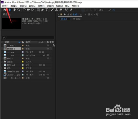Viewport: 138px width, 119px height.
Task: Open the 图层(L) menu
Action: pos(32,6)
